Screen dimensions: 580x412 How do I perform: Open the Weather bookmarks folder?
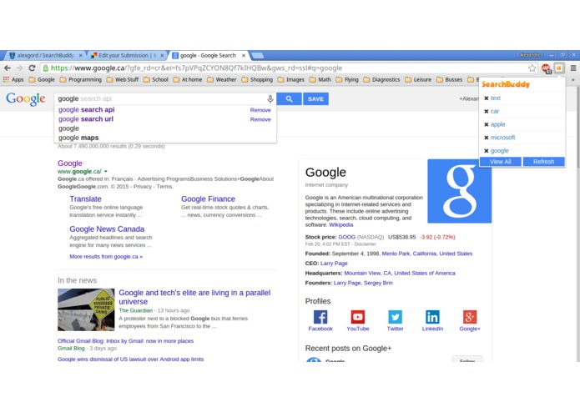(222, 79)
